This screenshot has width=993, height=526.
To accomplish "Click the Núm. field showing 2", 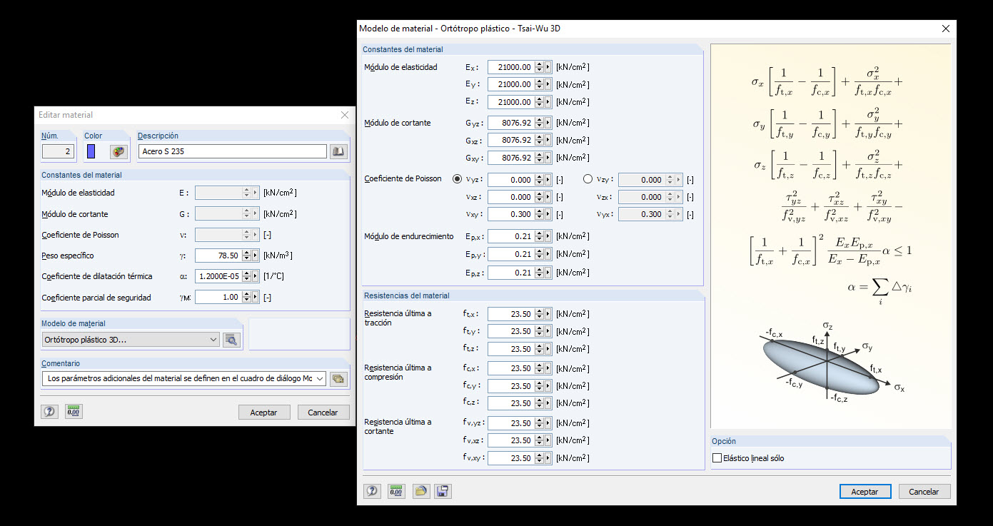I will (x=59, y=151).
